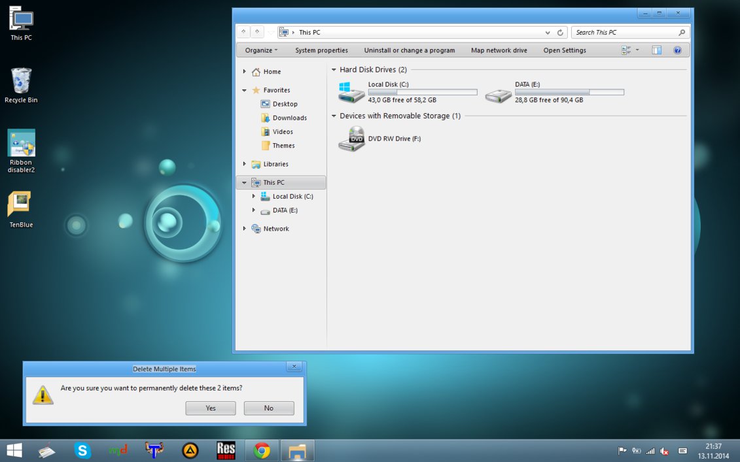The width and height of the screenshot is (740, 462).
Task: Expand DATA (E:) in navigation tree
Action: click(x=254, y=210)
